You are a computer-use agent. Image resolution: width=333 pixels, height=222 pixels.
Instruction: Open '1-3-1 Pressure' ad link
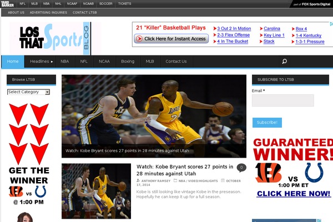click(310, 42)
